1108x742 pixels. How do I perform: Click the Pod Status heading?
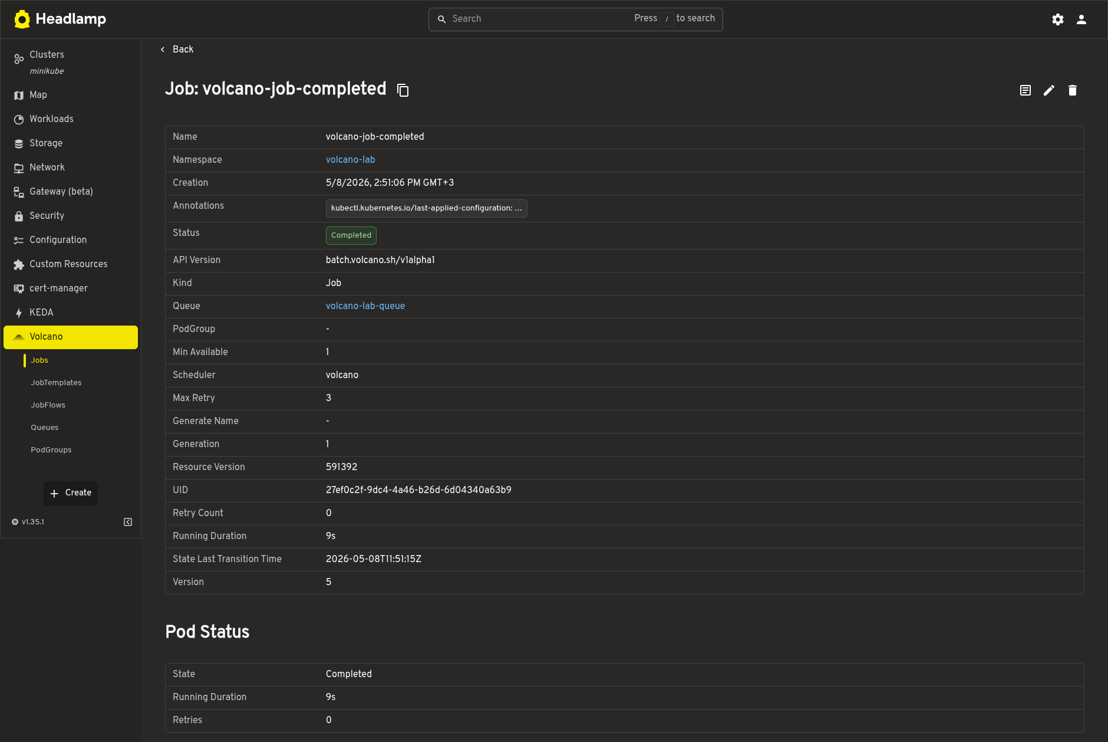click(x=207, y=632)
